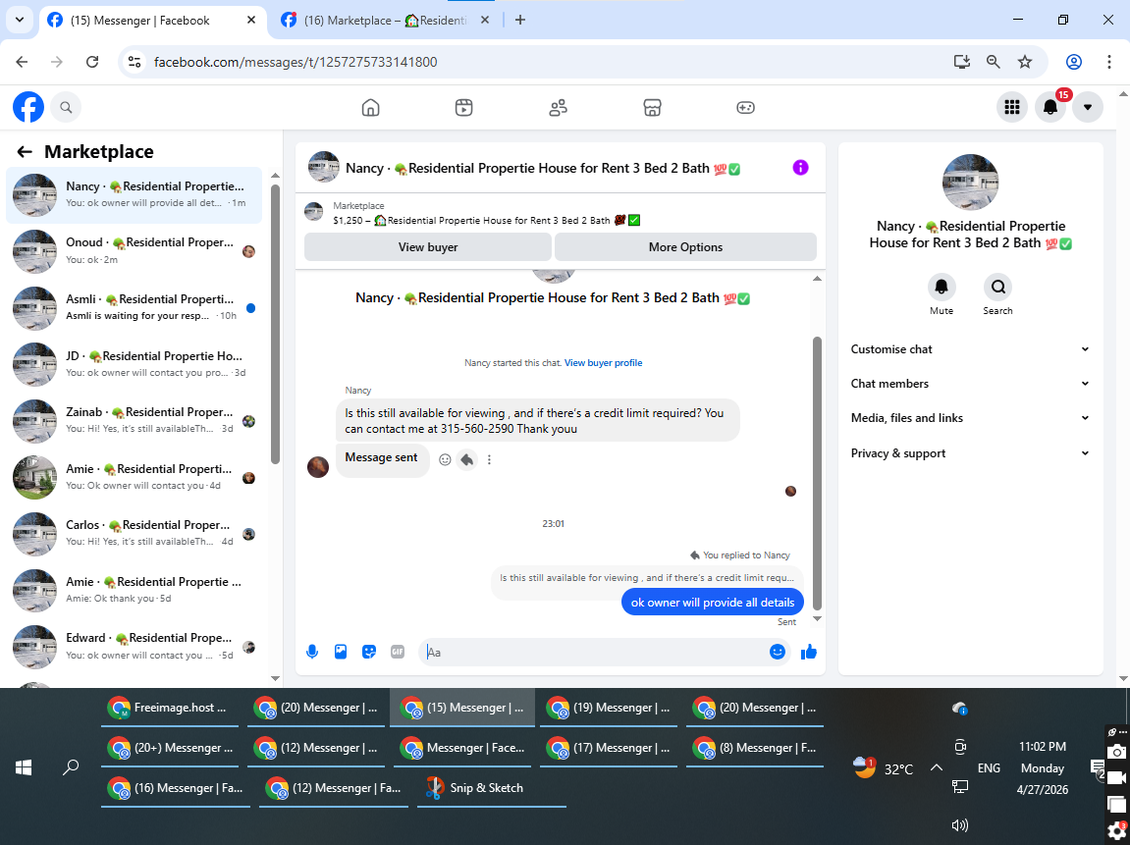Open notifications bell with 15 badge
Screen dimensions: 1130x845
click(1050, 107)
